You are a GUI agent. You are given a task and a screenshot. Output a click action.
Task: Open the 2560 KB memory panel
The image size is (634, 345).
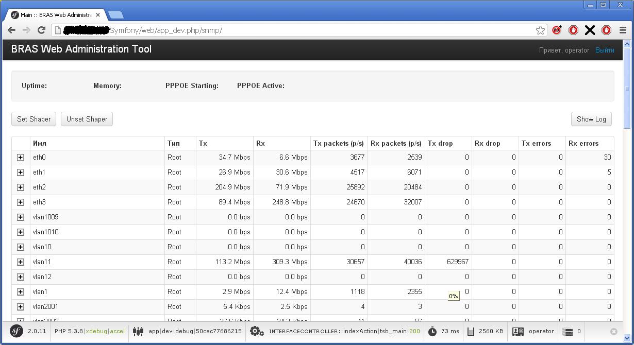click(x=485, y=331)
